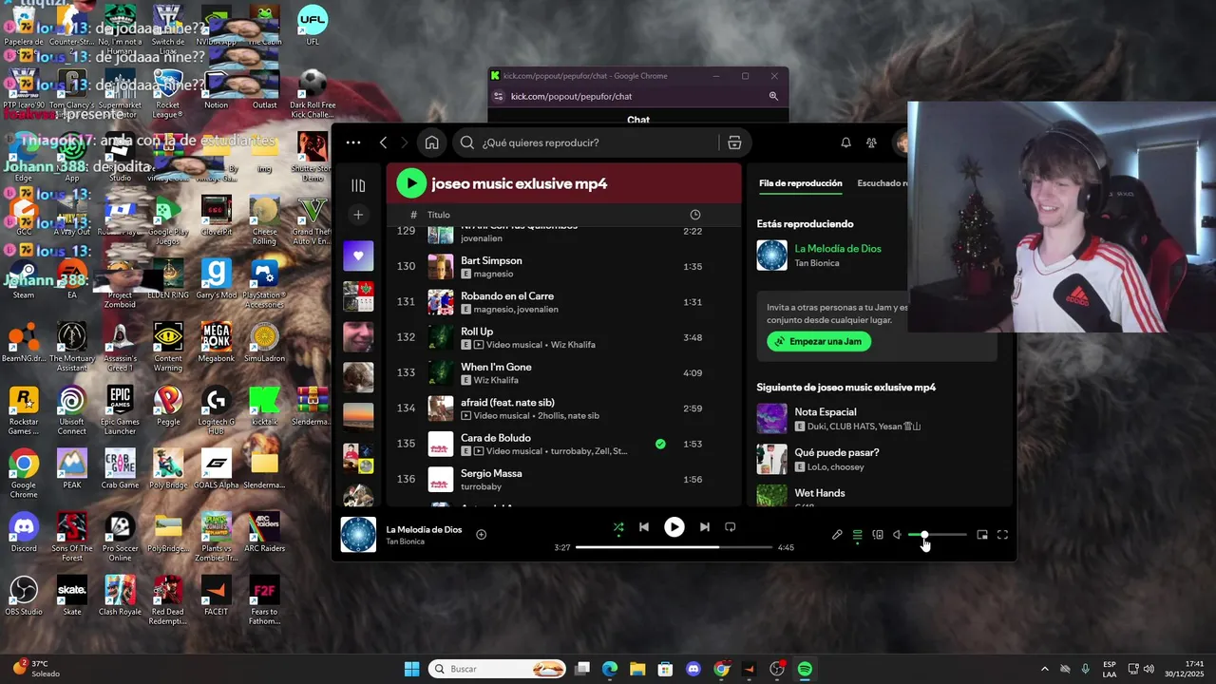
Task: Sort playlist by Título column
Action: point(438,215)
